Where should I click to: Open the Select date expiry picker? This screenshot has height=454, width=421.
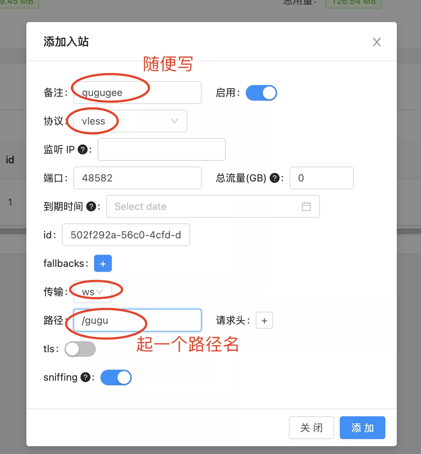pyautogui.click(x=213, y=206)
